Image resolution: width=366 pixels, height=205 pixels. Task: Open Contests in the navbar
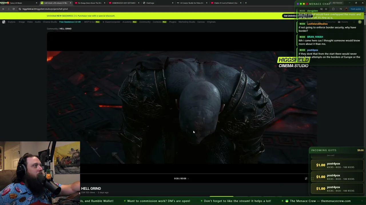[160, 22]
